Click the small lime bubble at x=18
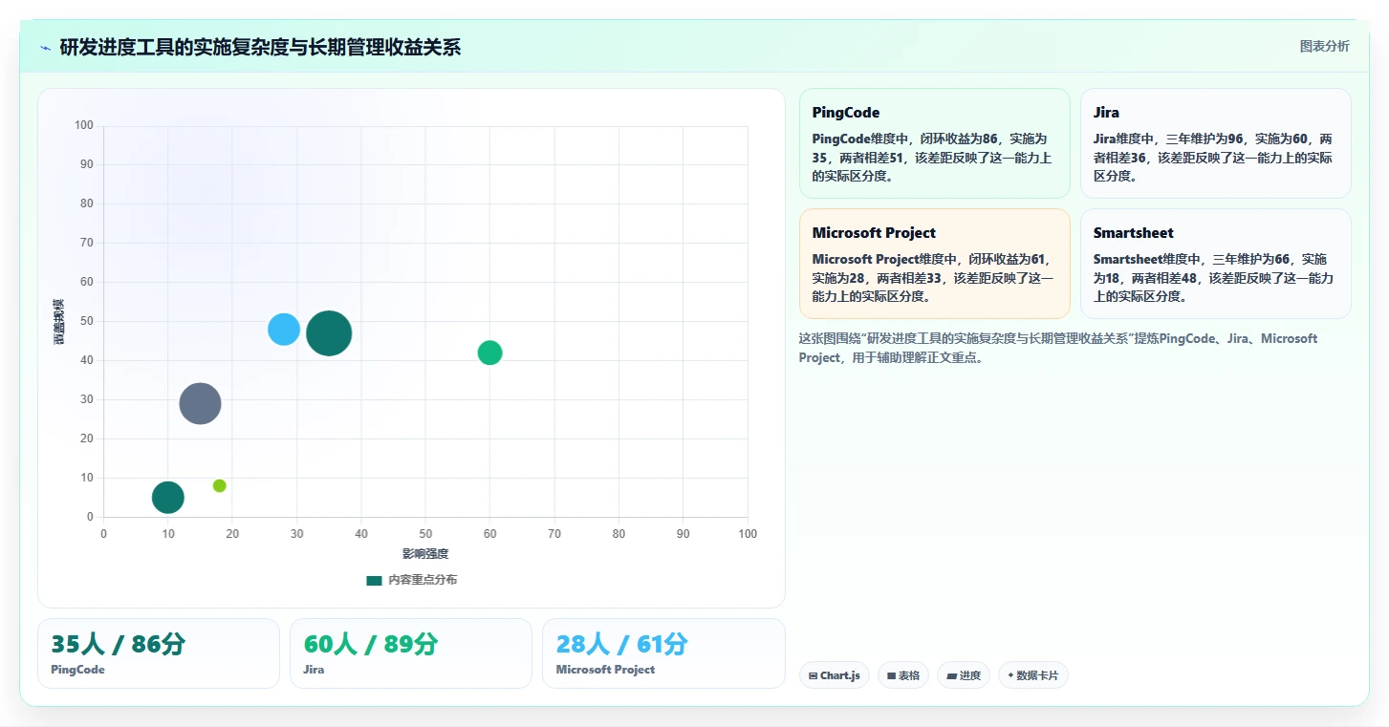Image resolution: width=1389 pixels, height=727 pixels. pos(219,485)
